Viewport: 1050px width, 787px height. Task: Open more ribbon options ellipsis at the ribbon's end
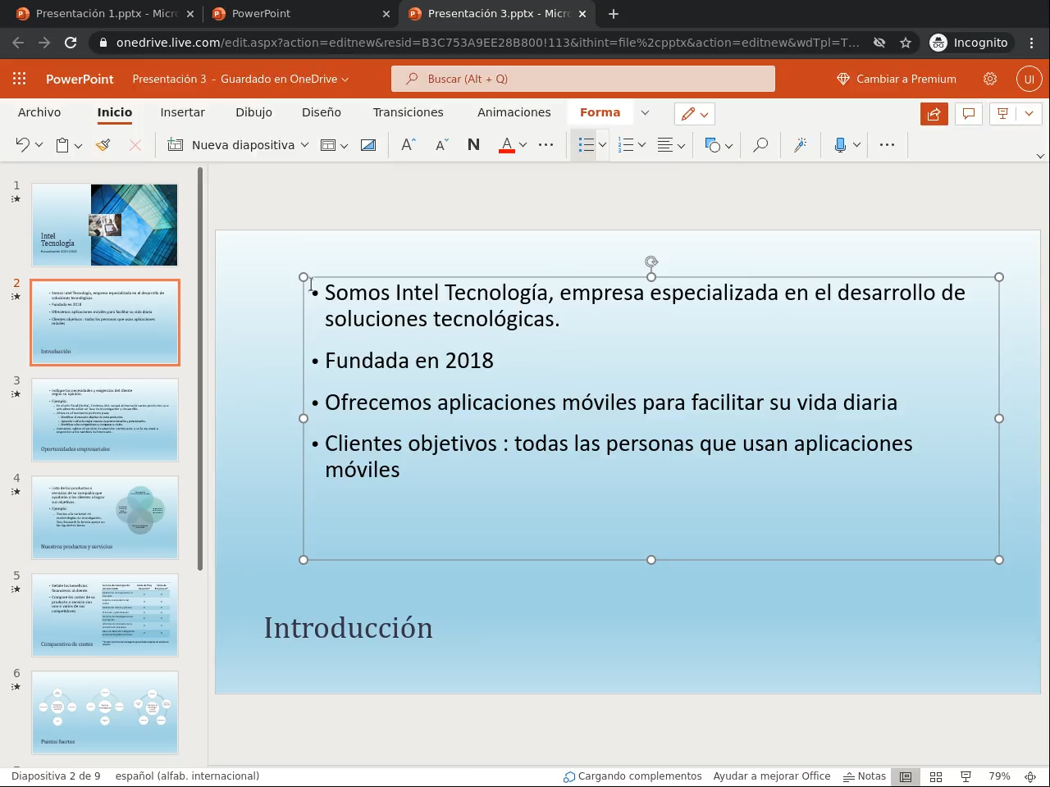click(x=887, y=145)
